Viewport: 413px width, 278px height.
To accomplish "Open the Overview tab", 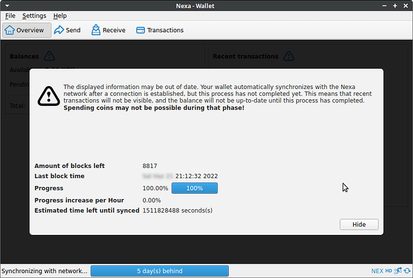I will (x=27, y=30).
